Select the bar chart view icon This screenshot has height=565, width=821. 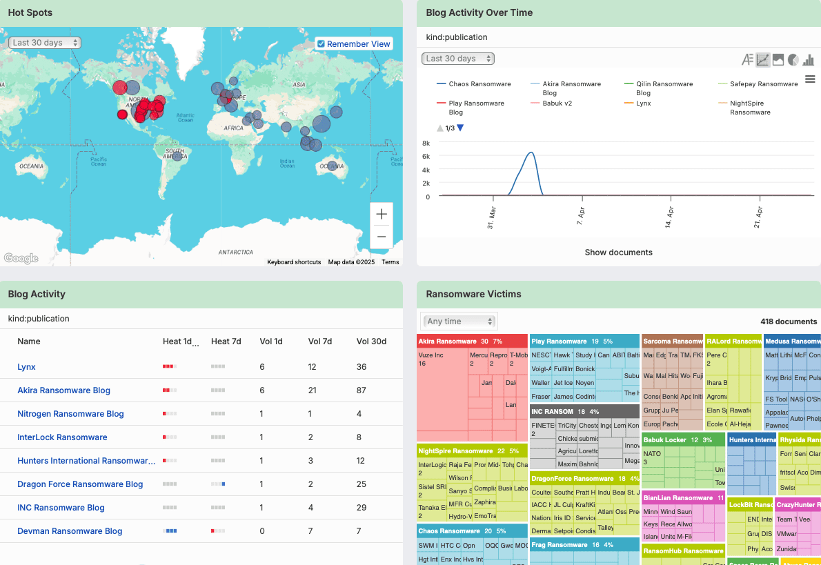pyautogui.click(x=809, y=60)
